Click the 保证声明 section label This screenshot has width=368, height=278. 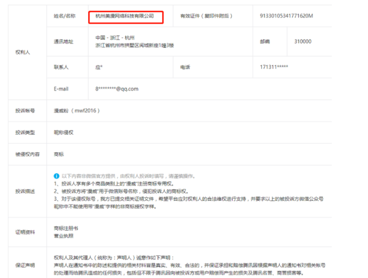tap(25, 265)
